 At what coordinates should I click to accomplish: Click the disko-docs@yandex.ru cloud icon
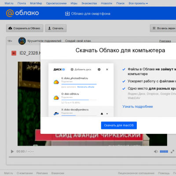click(x=56, y=114)
